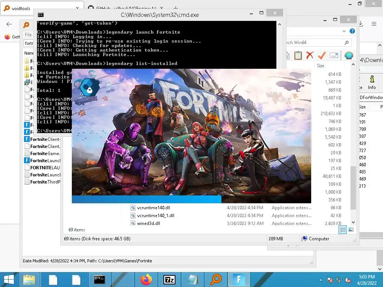Click the Fortnite splash loading progress bar
383x287 pixels.
(191, 199)
